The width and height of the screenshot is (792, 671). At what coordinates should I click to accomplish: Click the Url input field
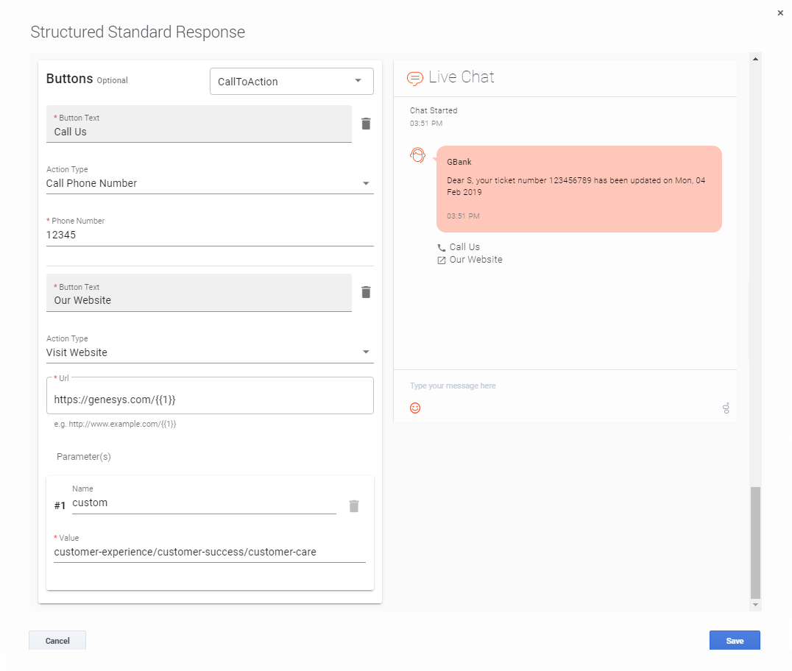coord(210,400)
